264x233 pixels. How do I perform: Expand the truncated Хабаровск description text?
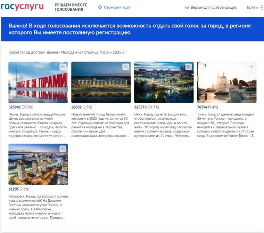(x=38, y=207)
